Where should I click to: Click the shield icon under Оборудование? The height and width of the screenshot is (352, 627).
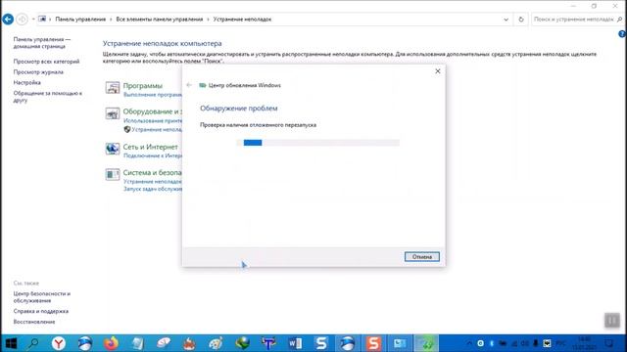point(127,129)
